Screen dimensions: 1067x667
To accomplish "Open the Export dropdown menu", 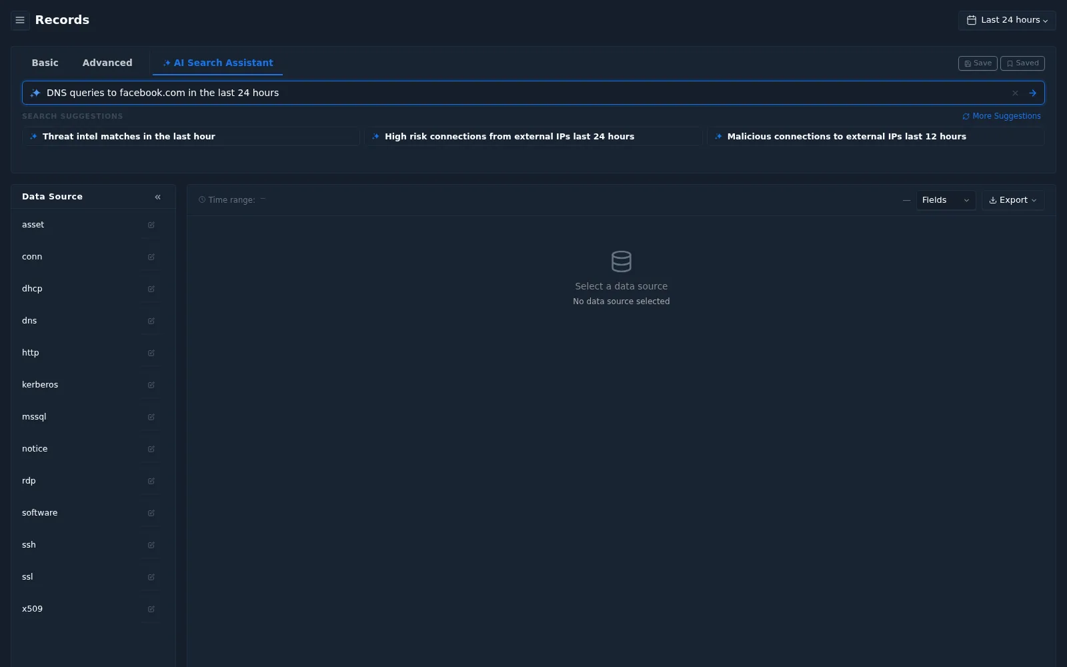I will coord(1013,200).
